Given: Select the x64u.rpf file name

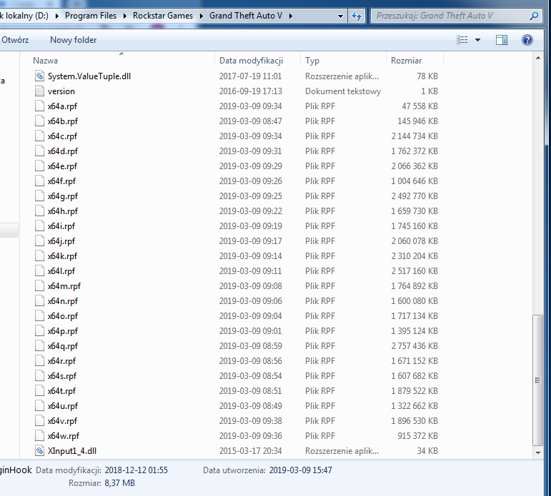Looking at the screenshot, I should 63,406.
